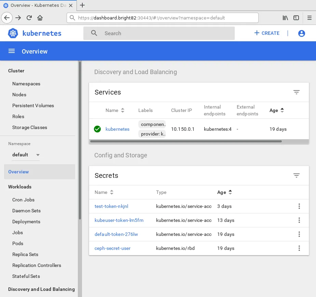Open Workloads section heading
Image resolution: width=316 pixels, height=297 pixels.
[x=20, y=187]
